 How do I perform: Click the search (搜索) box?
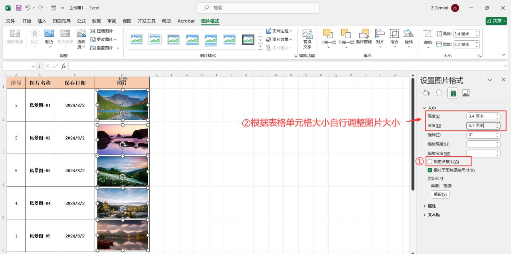[258, 8]
